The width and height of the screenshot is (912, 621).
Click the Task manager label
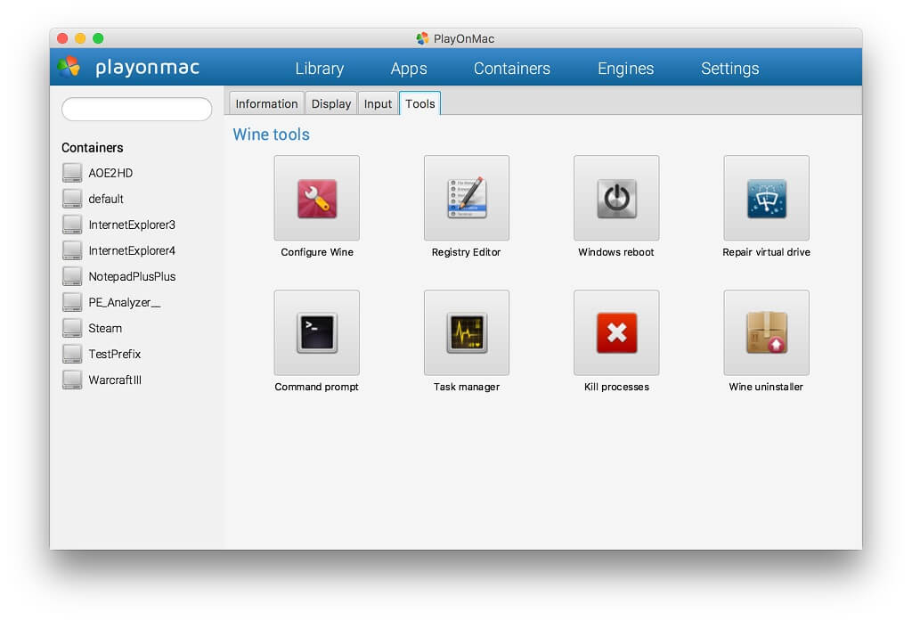click(467, 387)
